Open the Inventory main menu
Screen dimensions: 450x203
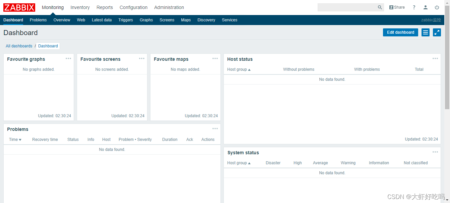pos(80,7)
